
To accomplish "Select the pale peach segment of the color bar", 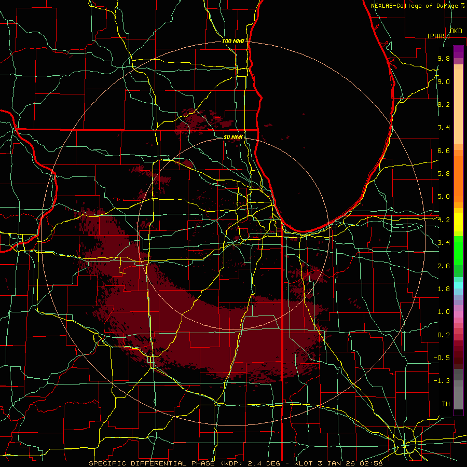I will [458, 106].
